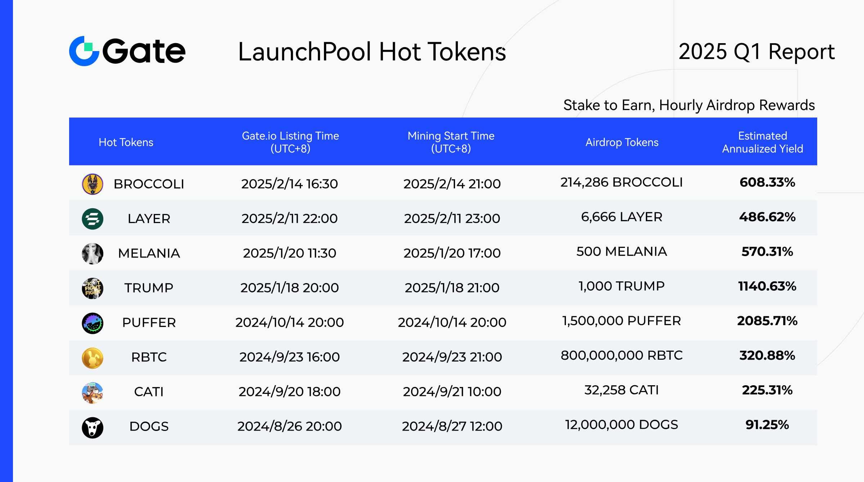Click the gold RBTC rabbit icon
This screenshot has width=864, height=482.
pyautogui.click(x=93, y=358)
